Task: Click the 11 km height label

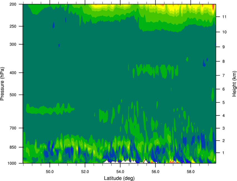Action: 224,17
